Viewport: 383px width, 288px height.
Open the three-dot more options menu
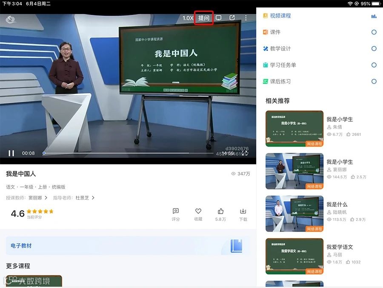(246, 17)
